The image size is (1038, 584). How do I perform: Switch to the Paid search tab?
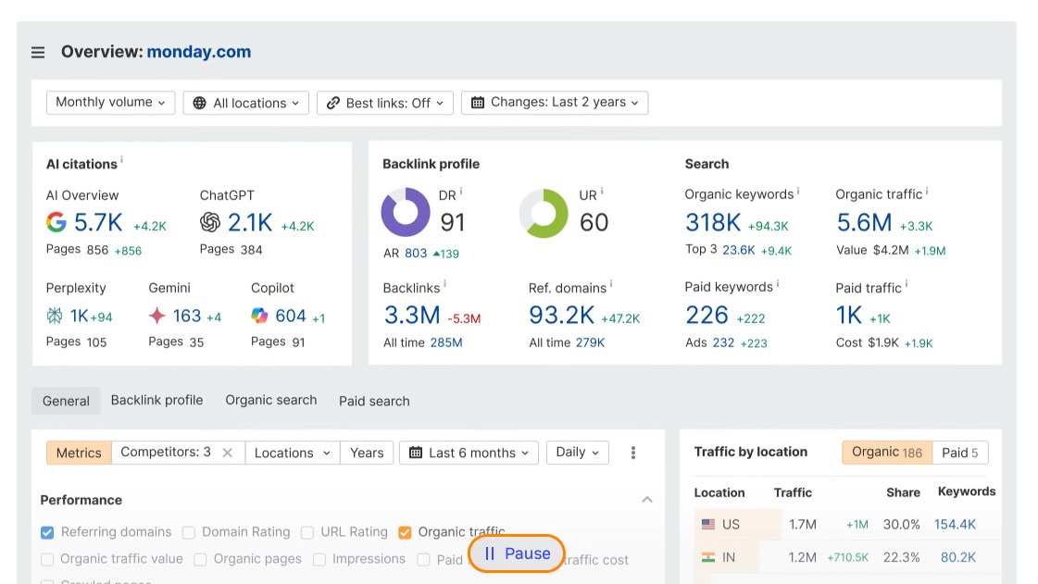pyautogui.click(x=374, y=401)
